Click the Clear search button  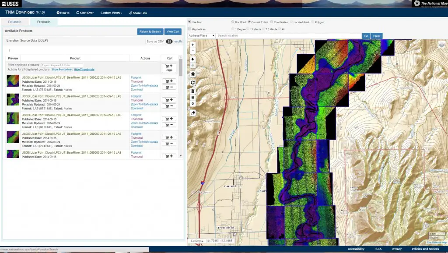pos(377,36)
